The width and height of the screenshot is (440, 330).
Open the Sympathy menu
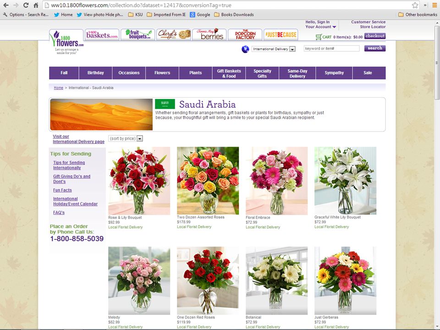coord(334,73)
